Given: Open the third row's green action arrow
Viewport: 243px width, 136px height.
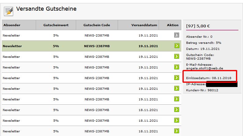Looking at the screenshot, I should (176, 57).
